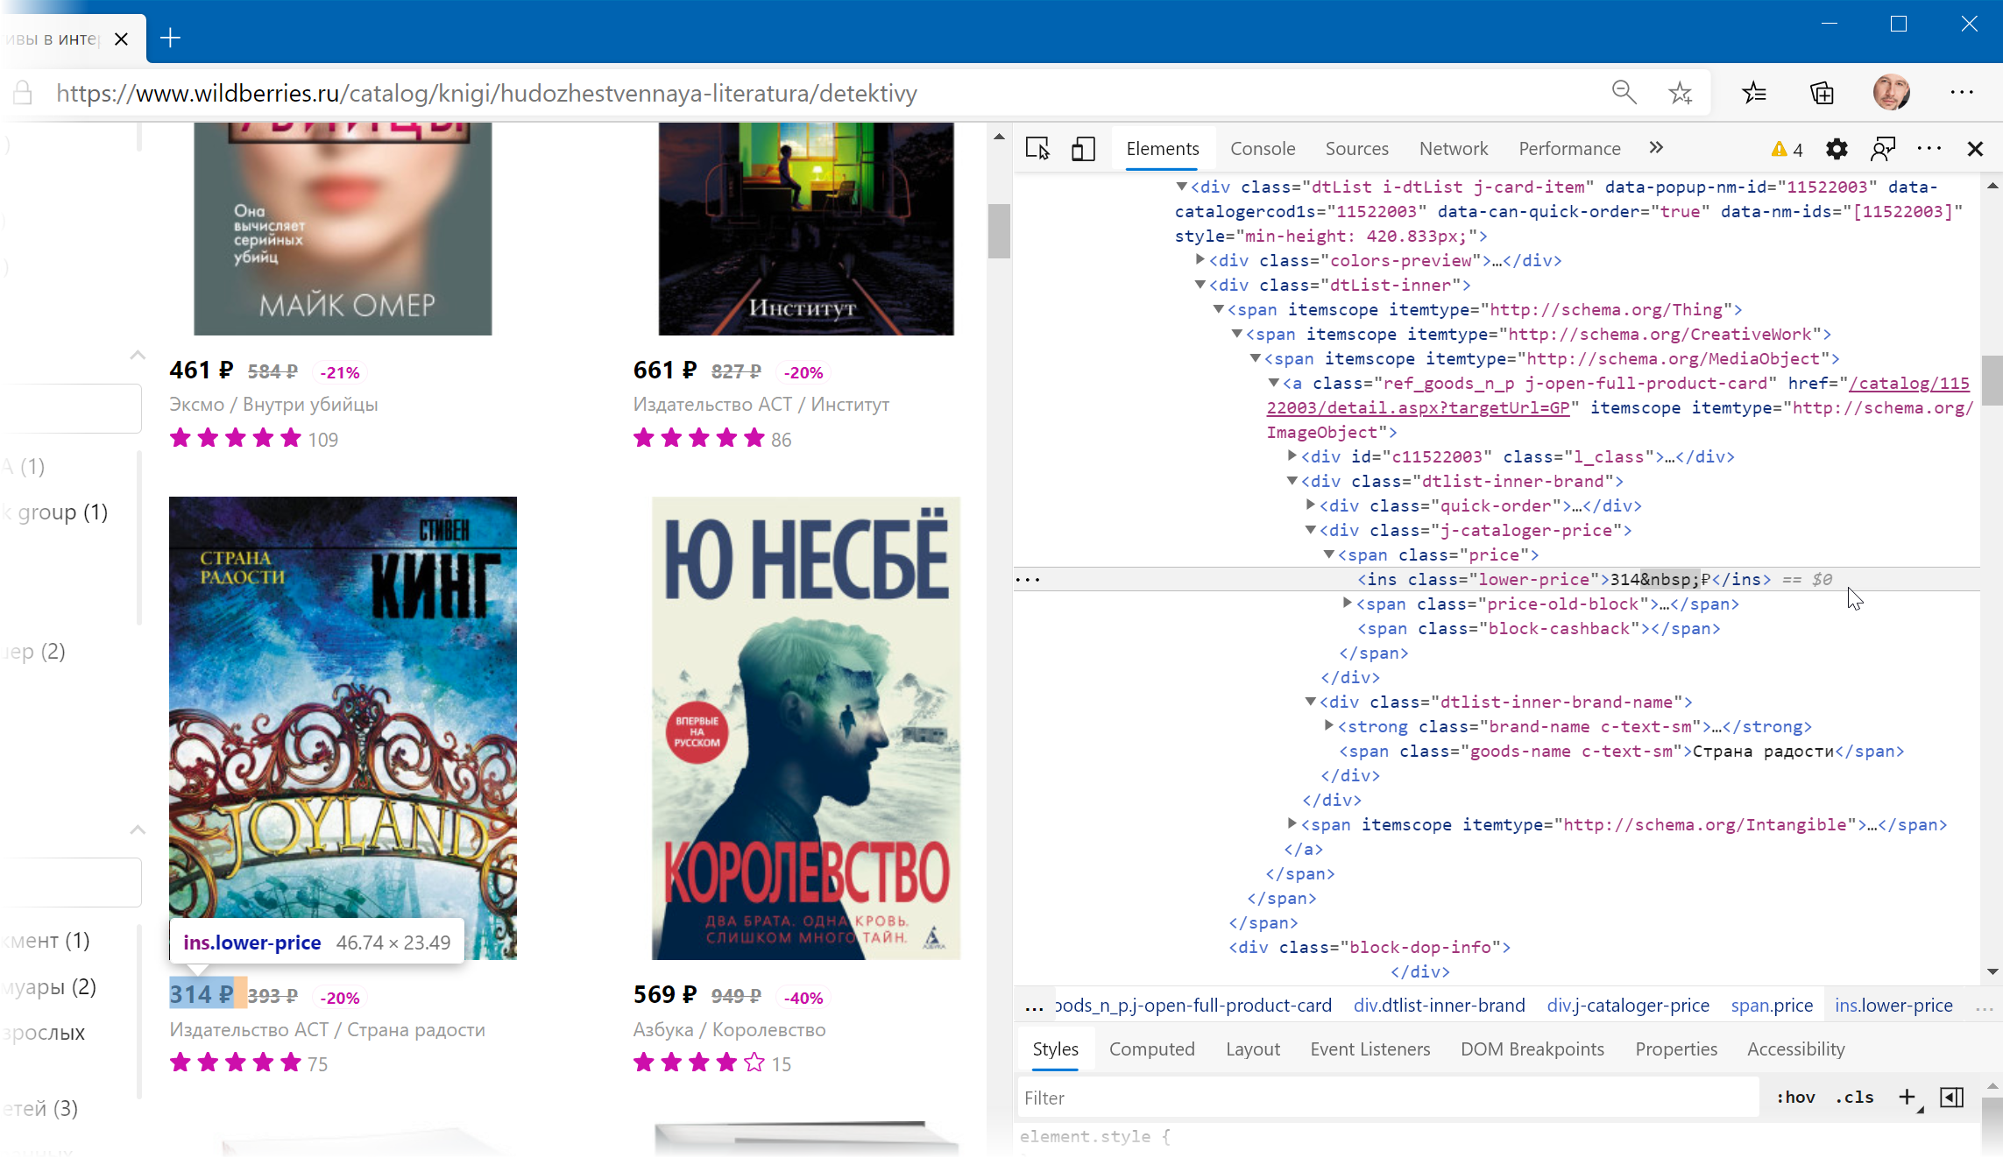Screen dimensions: 2003x1158
Task: Open the favorites list icon
Action: tap(1754, 92)
